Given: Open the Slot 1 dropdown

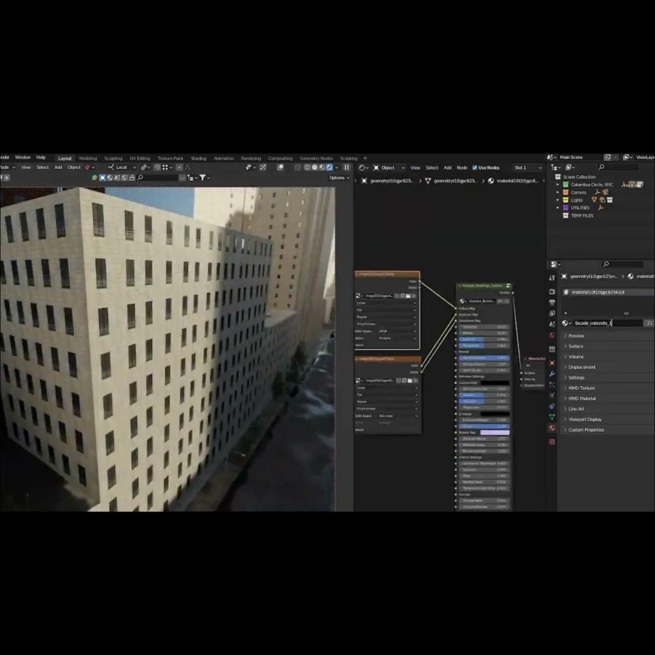Looking at the screenshot, I should click(x=527, y=168).
